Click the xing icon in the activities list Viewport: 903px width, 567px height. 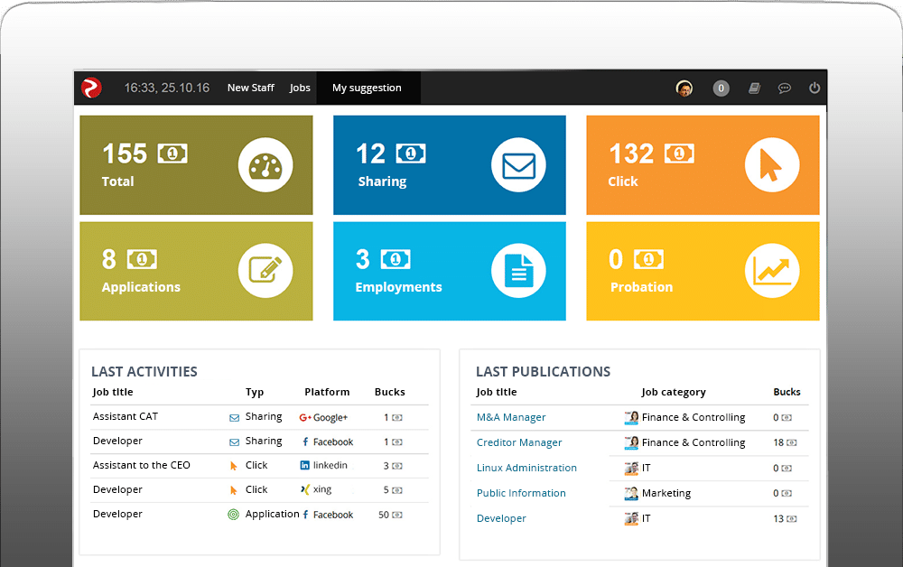click(x=305, y=489)
